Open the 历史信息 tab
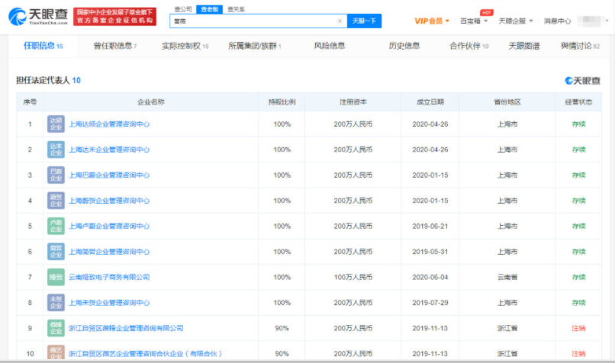 pos(404,46)
